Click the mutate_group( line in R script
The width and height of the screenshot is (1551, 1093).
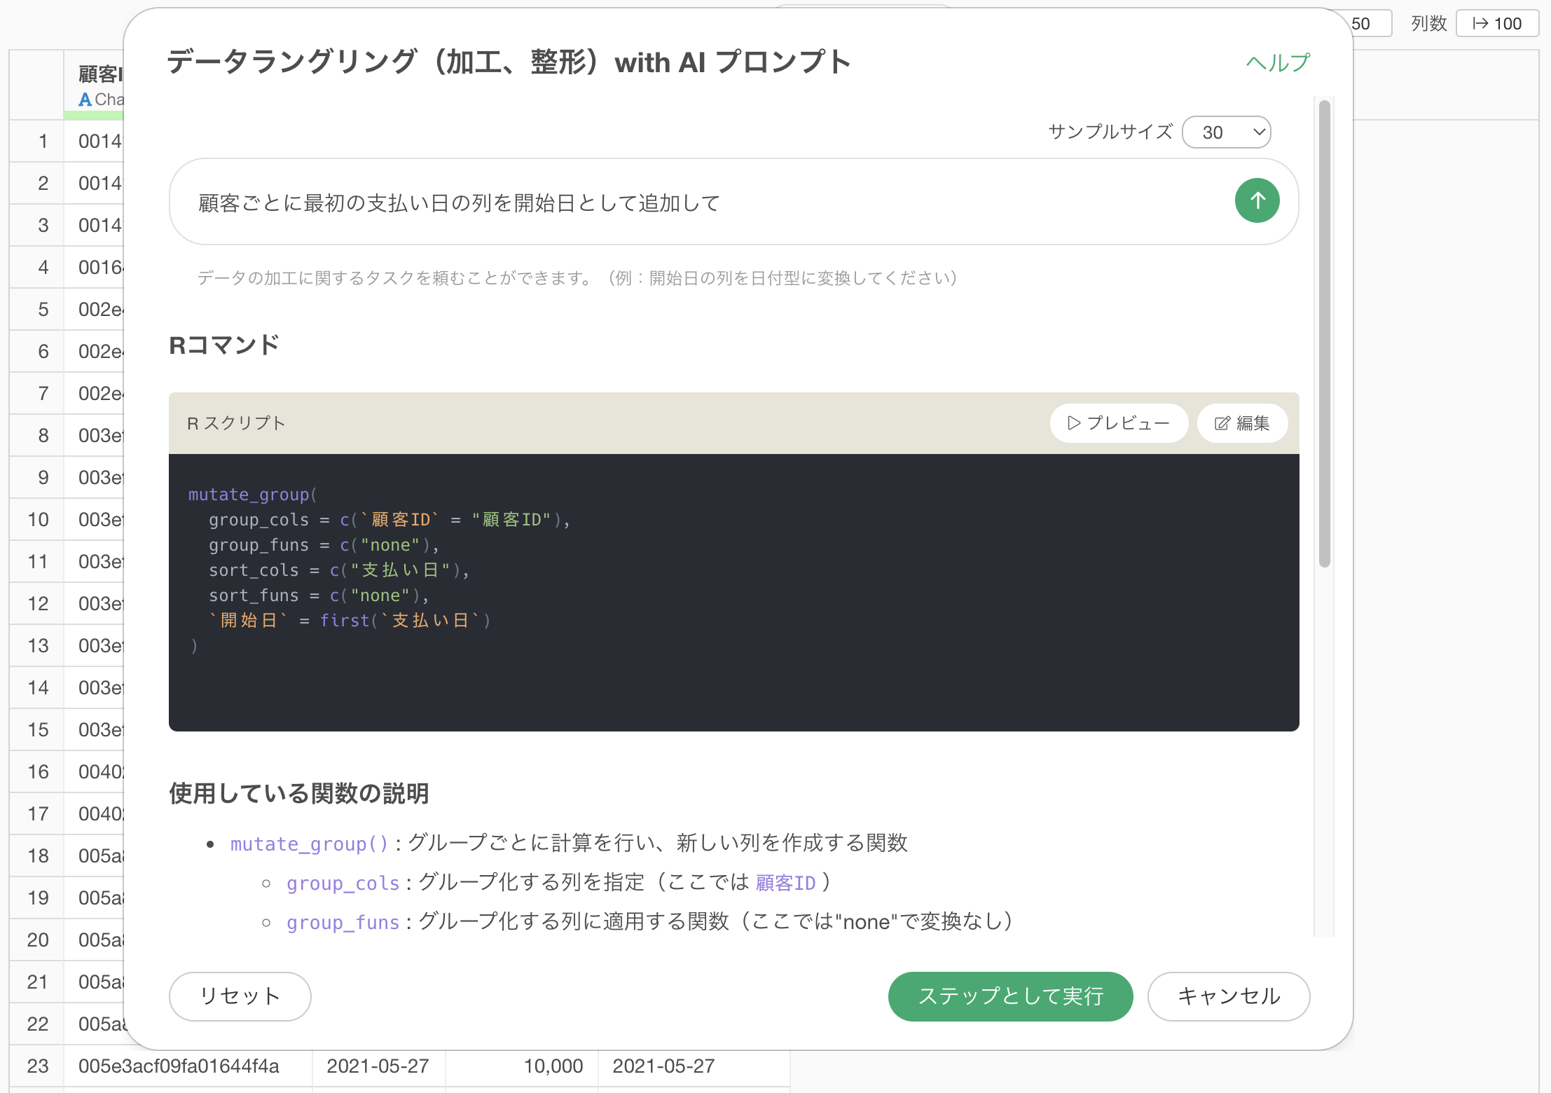click(x=253, y=495)
